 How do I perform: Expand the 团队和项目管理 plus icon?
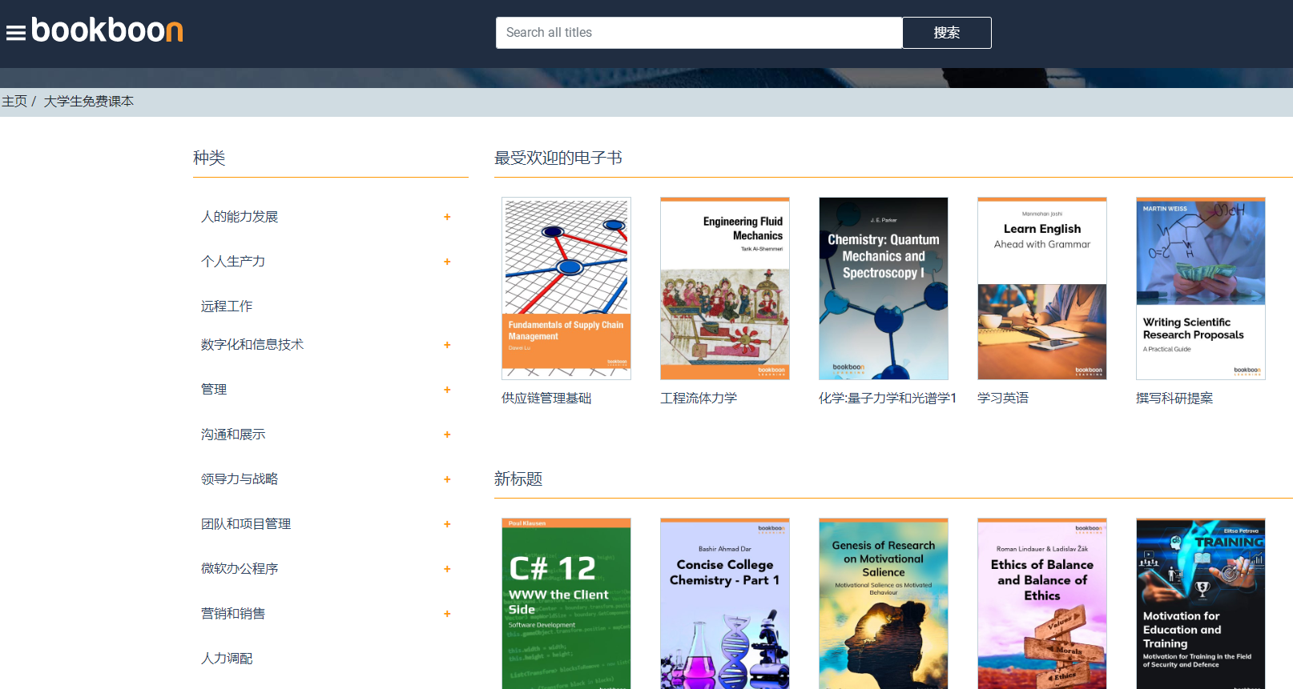pos(447,524)
